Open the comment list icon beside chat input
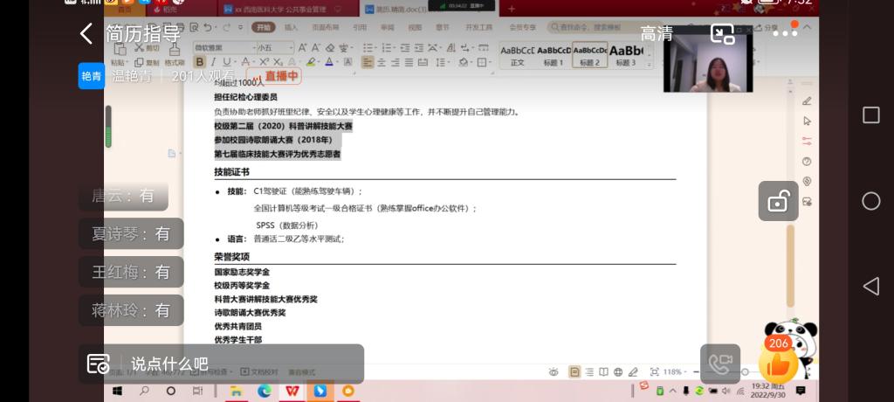Viewport: 894px width, 402px height. pyautogui.click(x=99, y=364)
